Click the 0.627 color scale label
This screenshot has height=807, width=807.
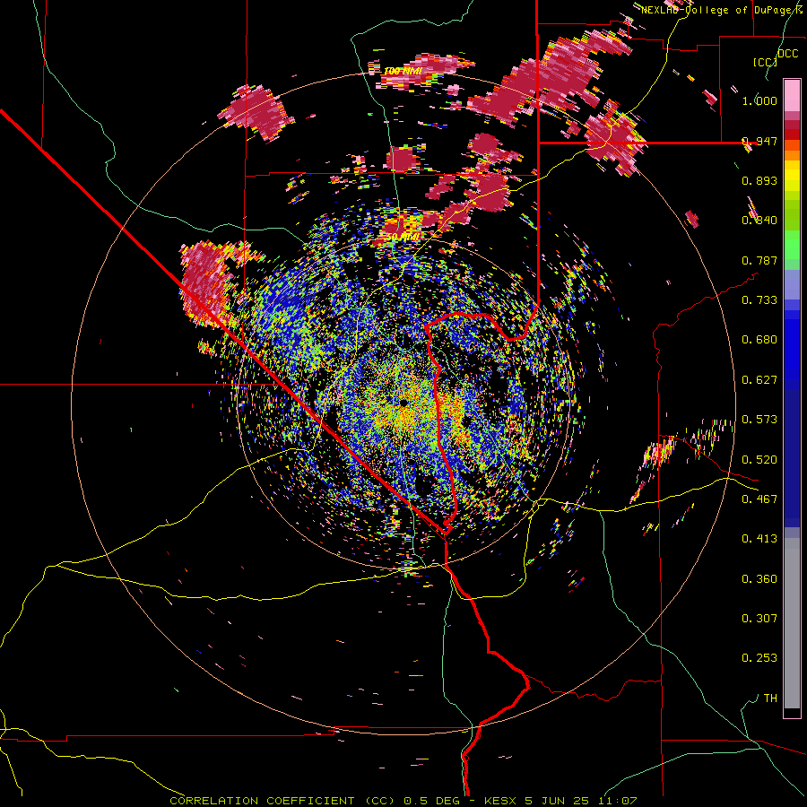[x=759, y=380]
